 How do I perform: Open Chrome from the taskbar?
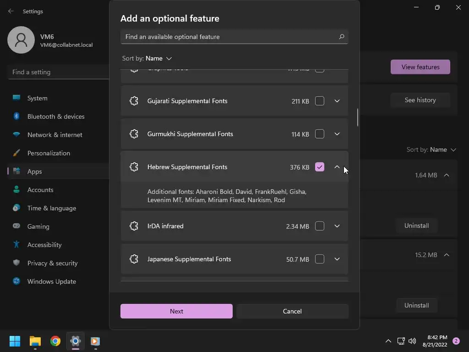point(55,341)
